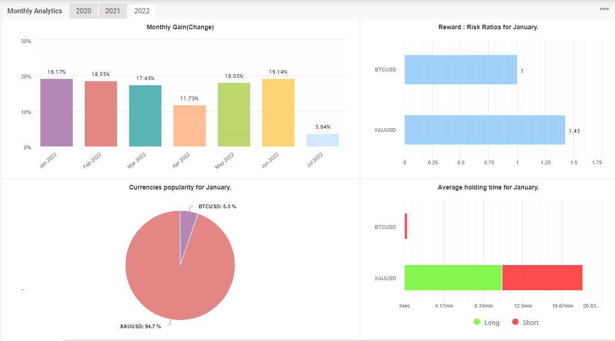This screenshot has width=615, height=341.
Task: Click the 19.14% gain label
Action: click(278, 72)
